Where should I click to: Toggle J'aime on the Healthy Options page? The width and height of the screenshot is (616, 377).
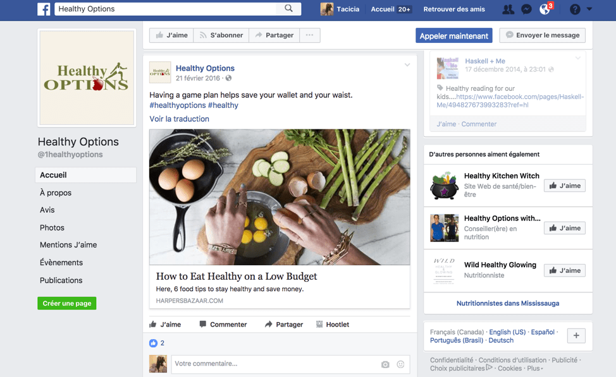171,35
